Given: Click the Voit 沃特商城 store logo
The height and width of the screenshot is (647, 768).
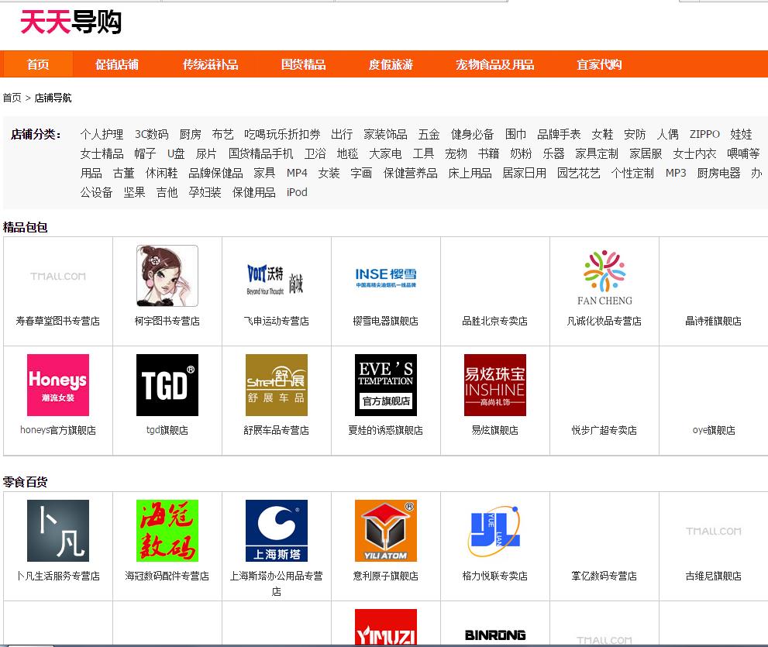Looking at the screenshot, I should point(276,280).
